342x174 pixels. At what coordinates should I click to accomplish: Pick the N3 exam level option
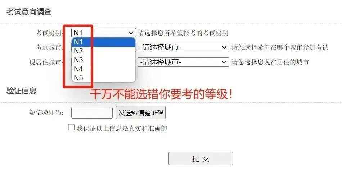click(x=104, y=60)
